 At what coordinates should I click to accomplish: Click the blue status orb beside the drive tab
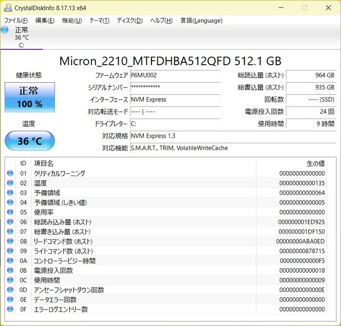[x=5, y=30]
